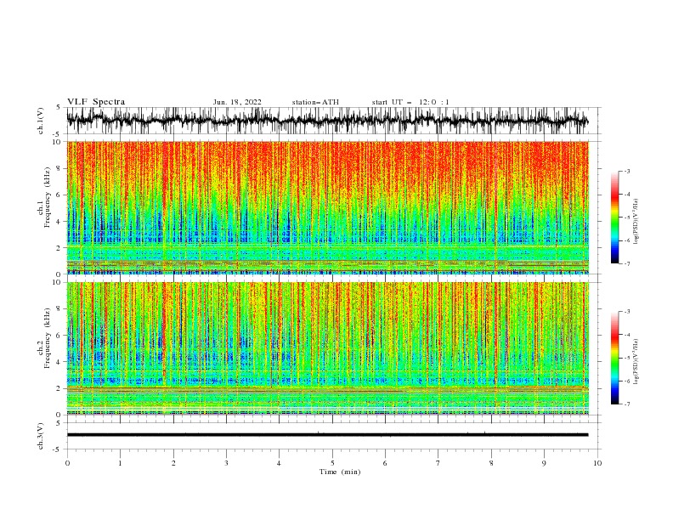Click the "-3" label on ch.2 color bar
This screenshot has width=673, height=520.
click(x=626, y=312)
